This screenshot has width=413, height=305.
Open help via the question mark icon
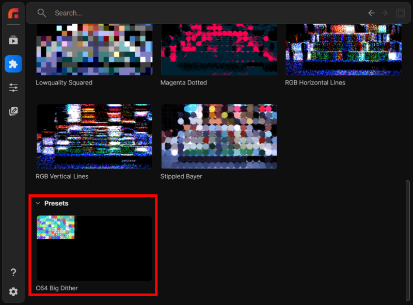[13, 272]
